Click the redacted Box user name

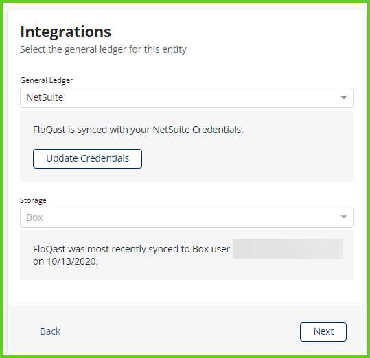click(288, 248)
